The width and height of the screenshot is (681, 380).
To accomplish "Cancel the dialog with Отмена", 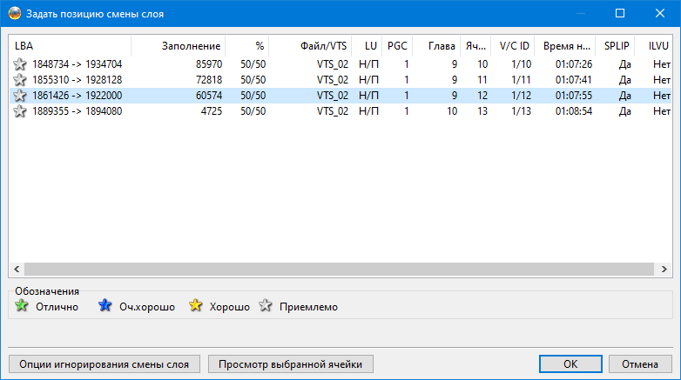I will point(639,363).
